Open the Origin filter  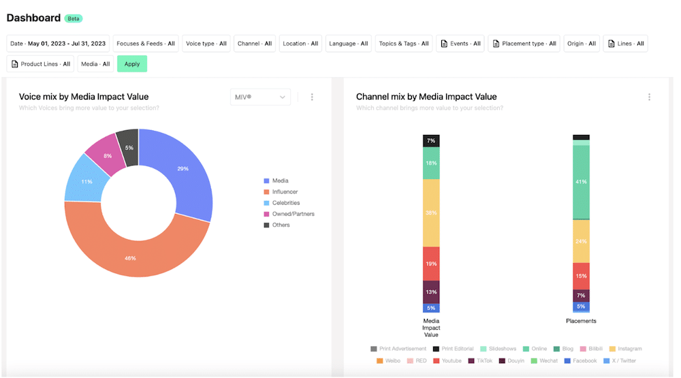[582, 44]
